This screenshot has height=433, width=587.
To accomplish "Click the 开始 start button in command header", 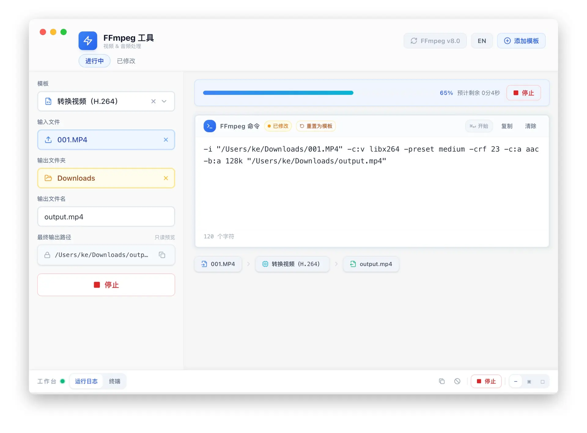I will coord(479,126).
